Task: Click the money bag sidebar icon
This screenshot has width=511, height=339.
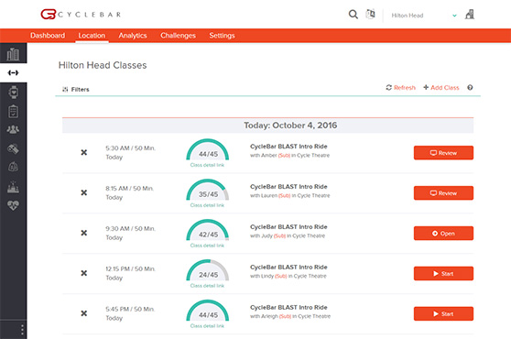Action: 13,167
